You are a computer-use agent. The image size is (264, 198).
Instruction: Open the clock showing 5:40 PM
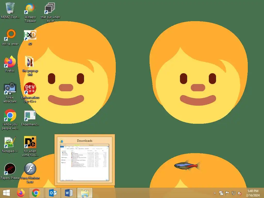[253, 193]
